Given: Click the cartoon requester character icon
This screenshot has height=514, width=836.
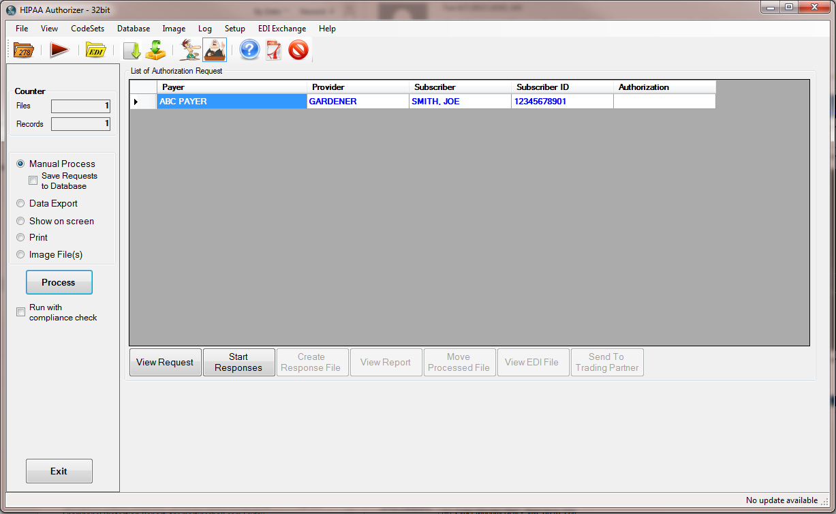Looking at the screenshot, I should 189,50.
